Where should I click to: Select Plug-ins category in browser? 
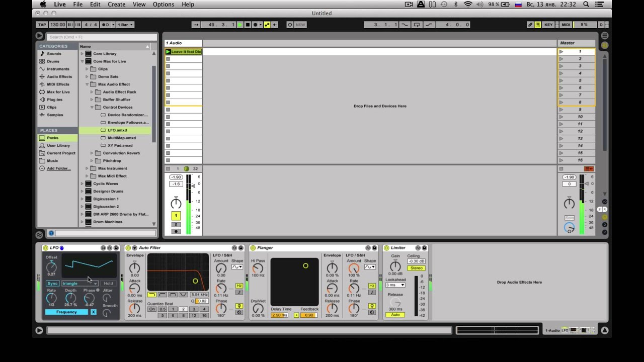(54, 100)
